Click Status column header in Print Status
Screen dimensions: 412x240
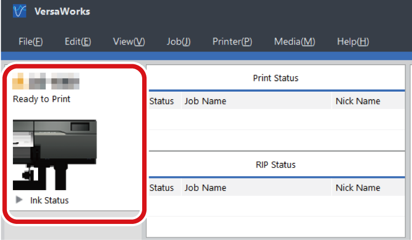click(x=165, y=101)
